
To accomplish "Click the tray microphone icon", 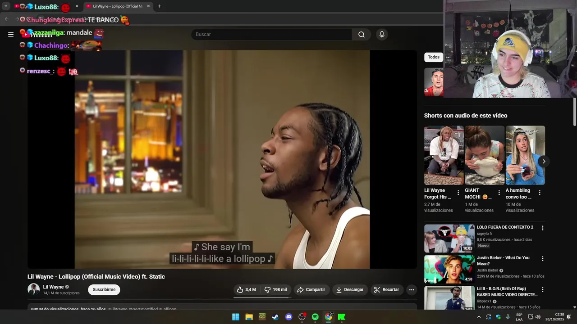I will pos(508,317).
